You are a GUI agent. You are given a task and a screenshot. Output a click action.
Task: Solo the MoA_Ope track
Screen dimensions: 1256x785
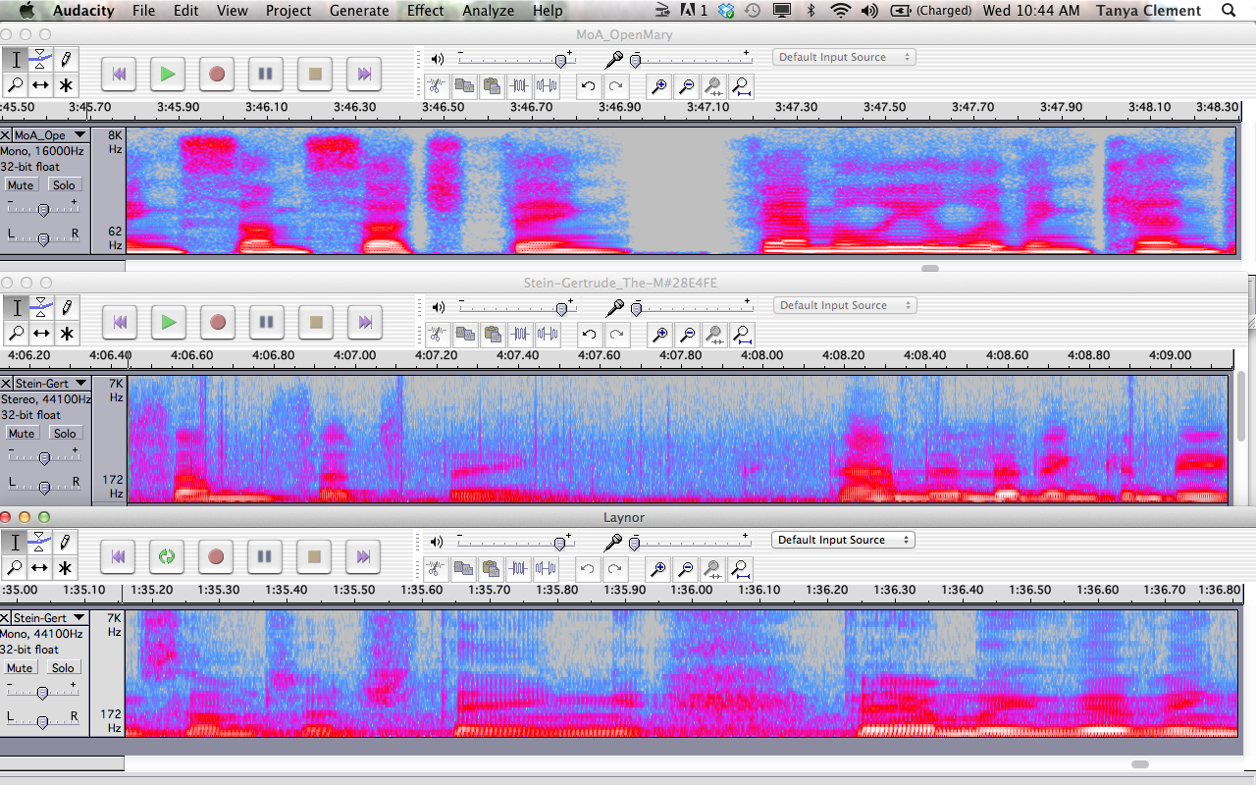pyautogui.click(x=64, y=185)
